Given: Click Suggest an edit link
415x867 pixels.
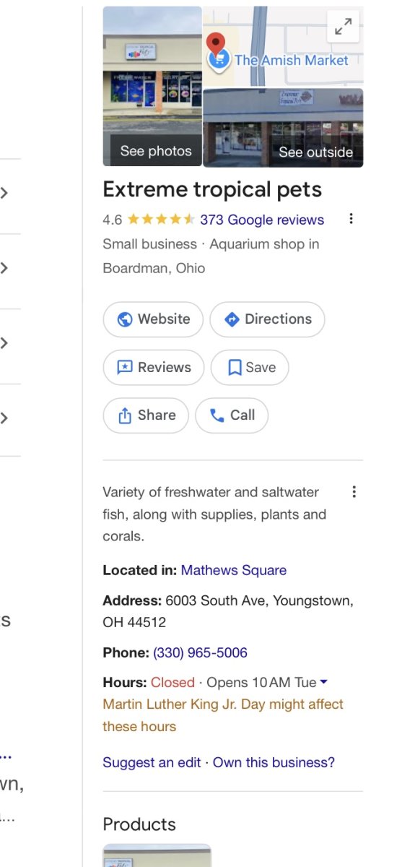Looking at the screenshot, I should (152, 762).
